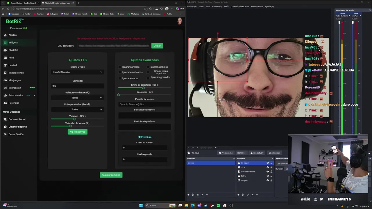Expand Sub-Usuarios in BotRix sidebar
372x209 pixels.
35,95
